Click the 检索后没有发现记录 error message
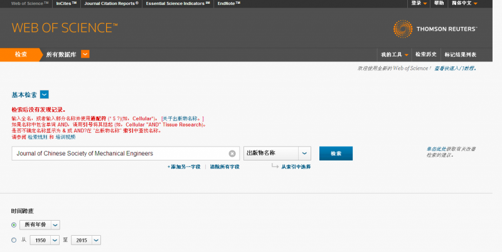Image resolution: width=502 pixels, height=252 pixels. pyautogui.click(x=38, y=110)
